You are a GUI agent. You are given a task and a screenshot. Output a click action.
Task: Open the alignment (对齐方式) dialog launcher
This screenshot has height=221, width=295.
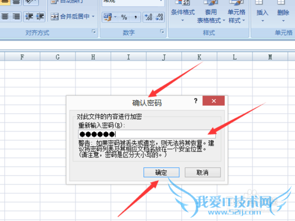[94, 31]
